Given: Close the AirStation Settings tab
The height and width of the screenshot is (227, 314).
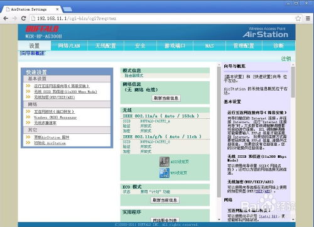Looking at the screenshot, I should (57, 9).
